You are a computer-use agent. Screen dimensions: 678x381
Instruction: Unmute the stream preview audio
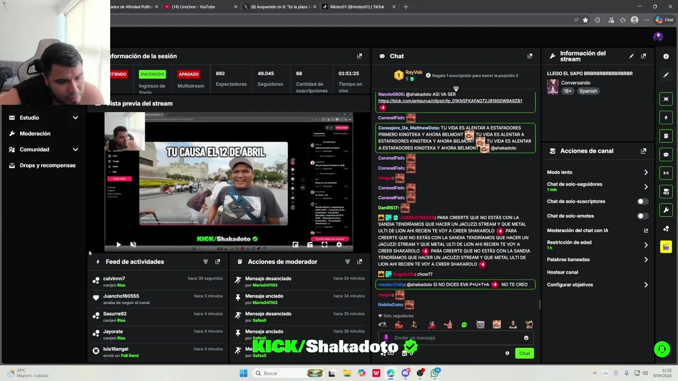pyautogui.click(x=133, y=244)
